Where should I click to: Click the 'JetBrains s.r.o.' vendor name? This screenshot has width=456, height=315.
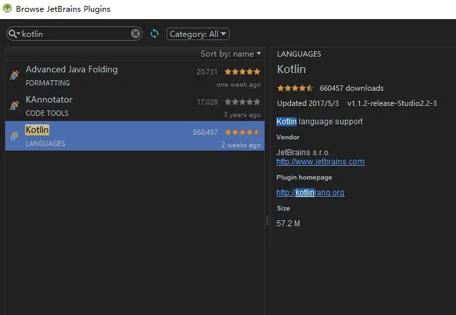point(303,153)
